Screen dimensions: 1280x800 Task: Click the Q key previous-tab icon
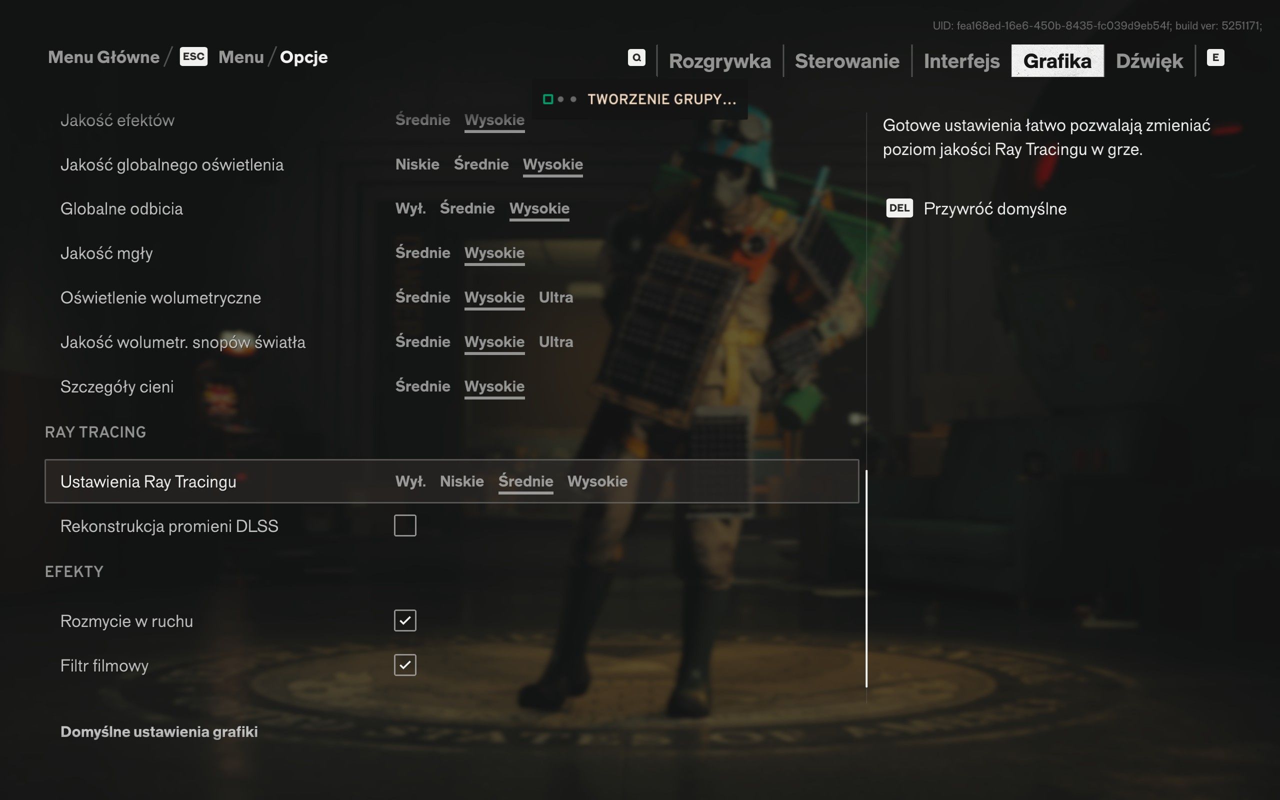[x=636, y=57]
